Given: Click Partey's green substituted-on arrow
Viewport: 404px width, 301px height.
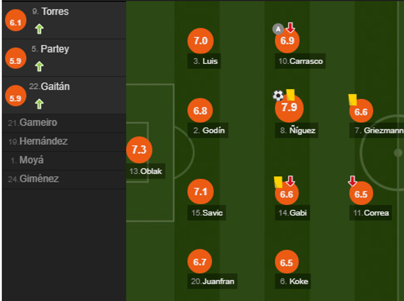Looking at the screenshot, I should coord(39,66).
